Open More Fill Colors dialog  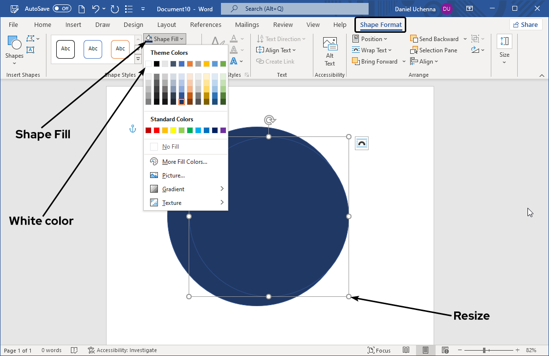pos(184,162)
